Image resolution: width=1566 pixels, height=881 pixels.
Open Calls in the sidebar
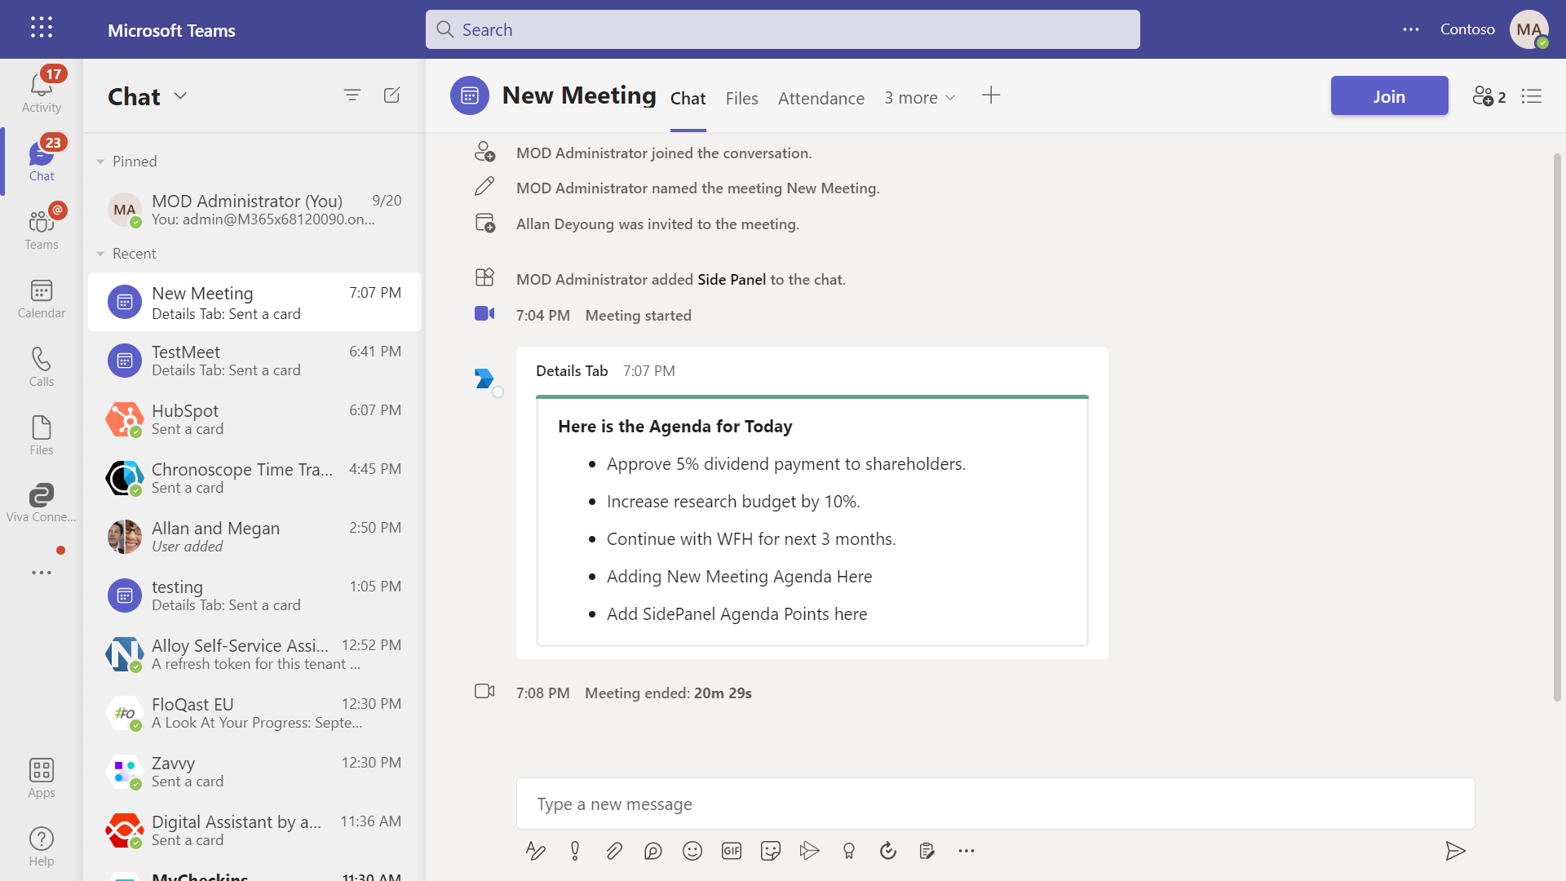click(x=42, y=367)
